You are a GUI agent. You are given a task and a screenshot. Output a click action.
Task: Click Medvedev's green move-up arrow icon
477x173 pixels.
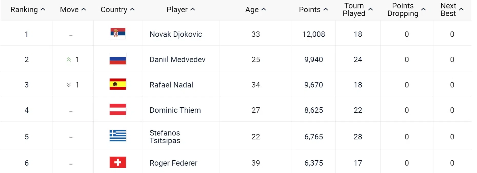(x=69, y=60)
